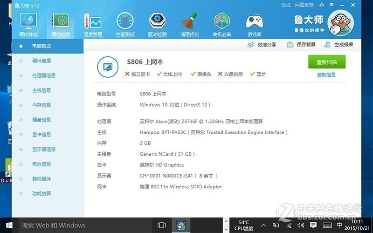Open the 论坛 forum link

pos(286,5)
